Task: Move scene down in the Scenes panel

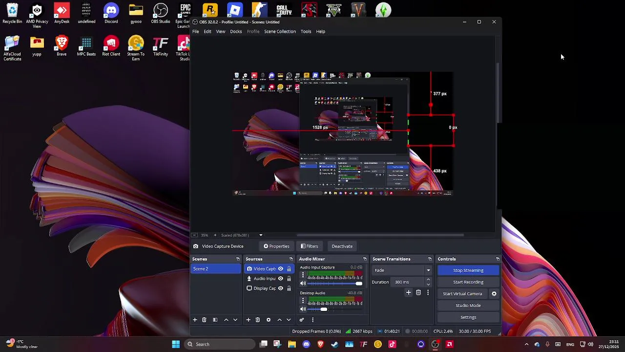Action: [235, 320]
